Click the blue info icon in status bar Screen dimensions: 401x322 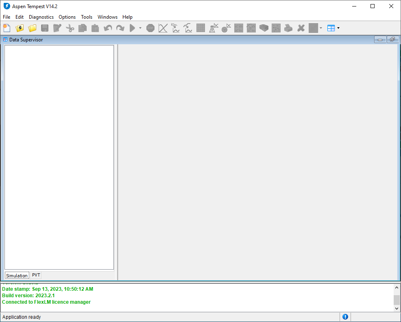pyautogui.click(x=345, y=317)
